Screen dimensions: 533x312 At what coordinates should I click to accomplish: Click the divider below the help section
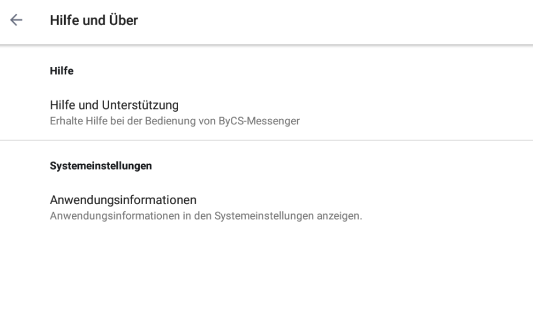(266, 141)
